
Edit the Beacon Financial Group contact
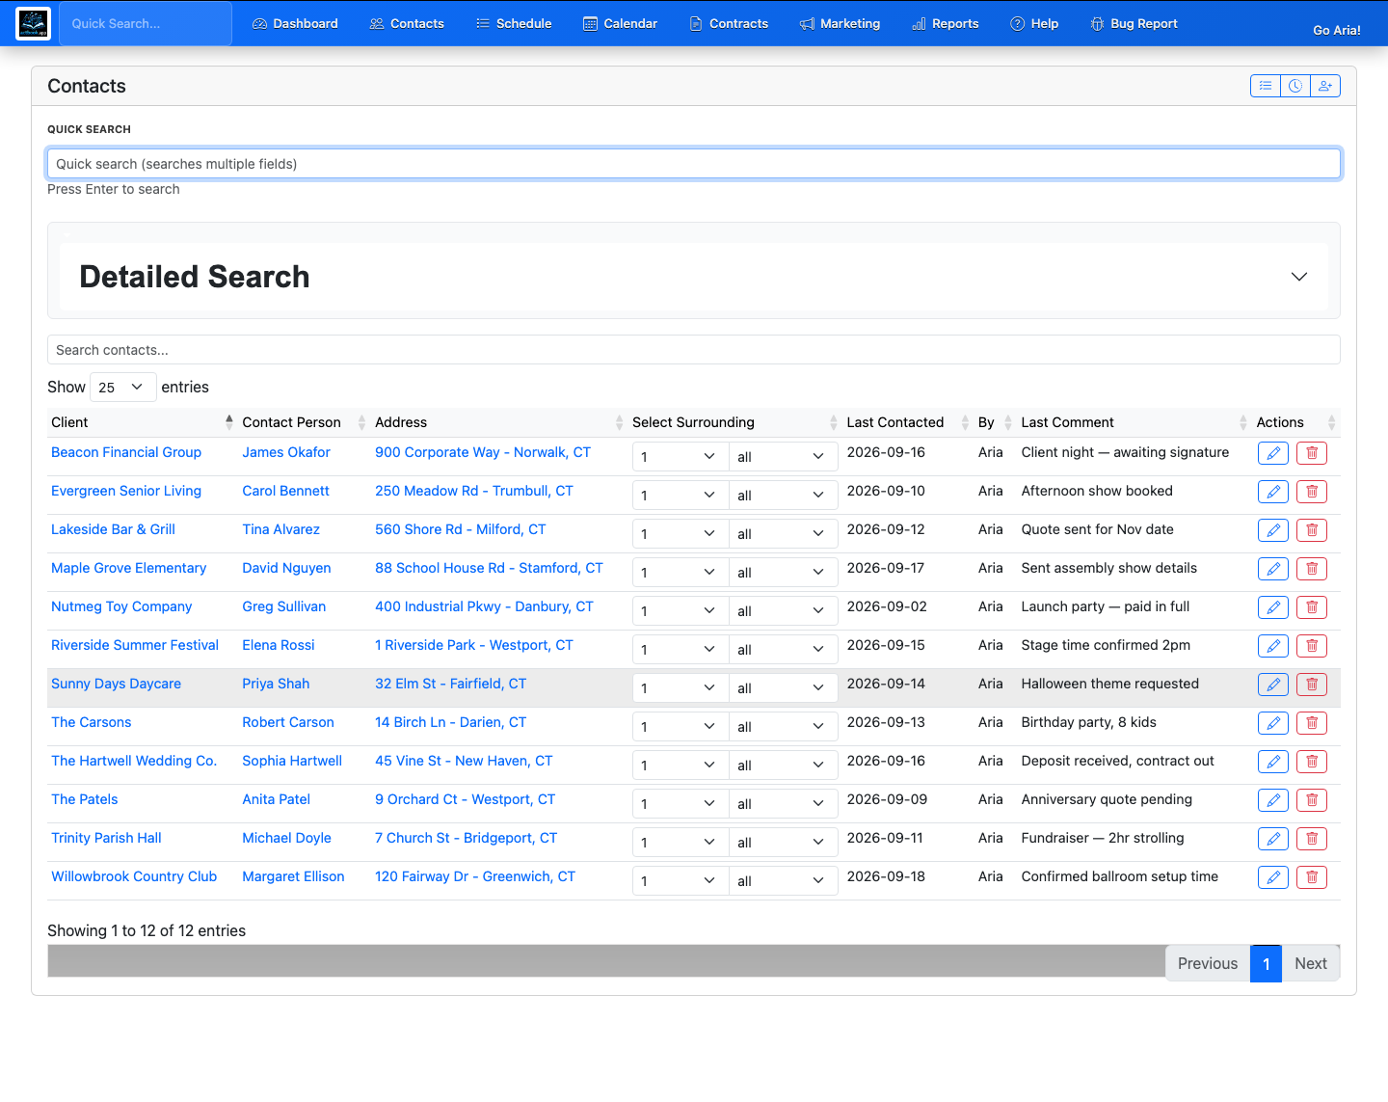pyautogui.click(x=1273, y=453)
